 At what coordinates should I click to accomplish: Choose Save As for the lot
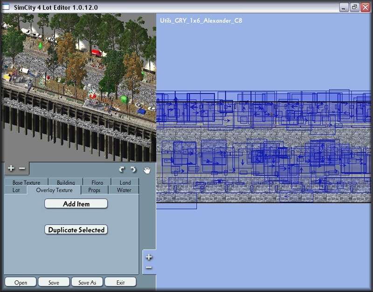tap(87, 282)
